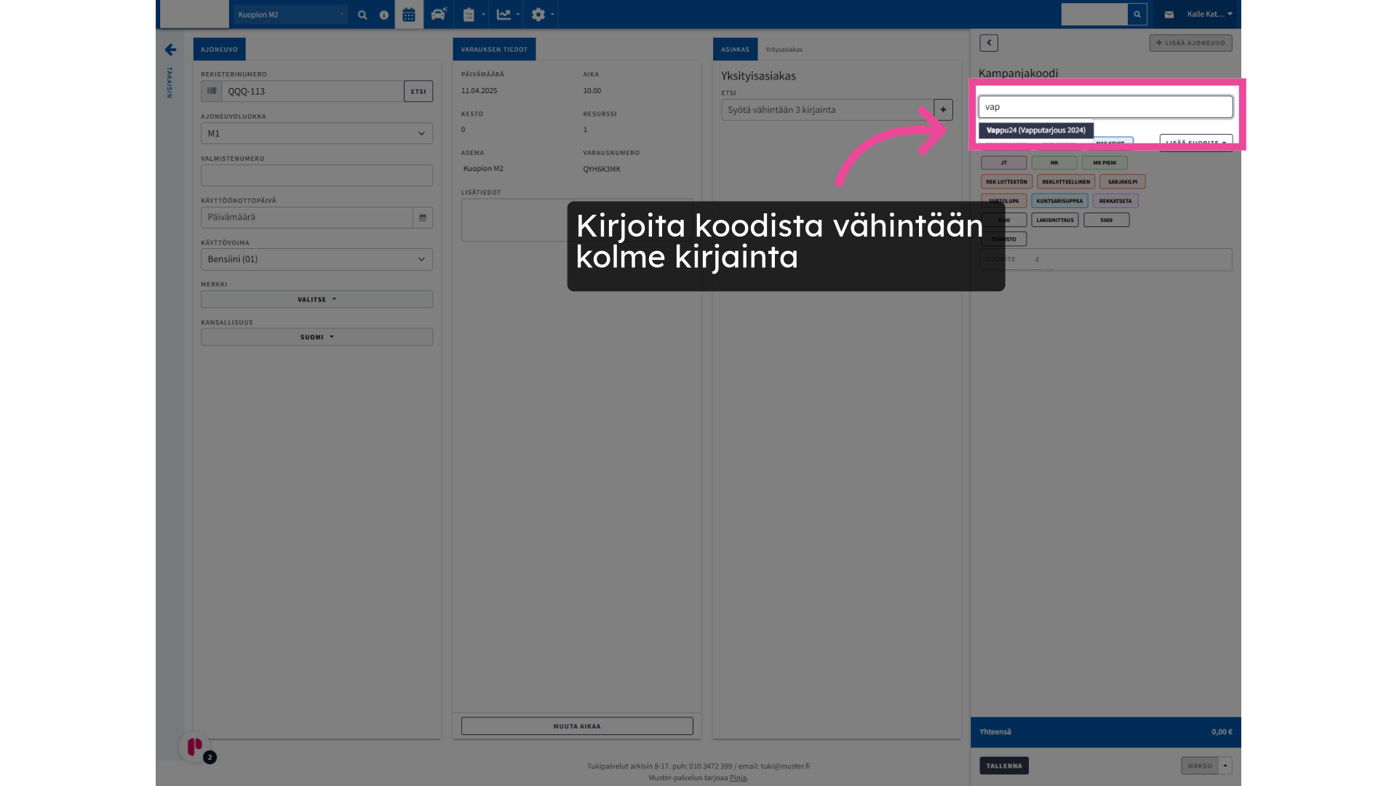Switch to the Yritysasiakas tab
This screenshot has width=1397, height=786.
click(784, 49)
